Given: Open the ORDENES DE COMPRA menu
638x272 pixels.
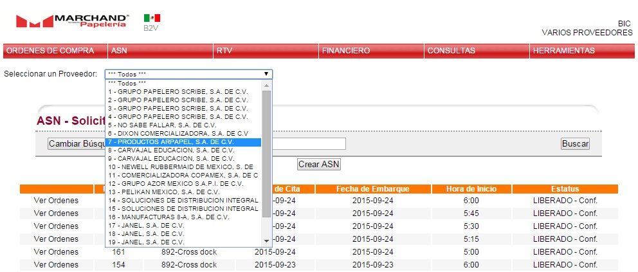Looking at the screenshot, I should click(55, 51).
